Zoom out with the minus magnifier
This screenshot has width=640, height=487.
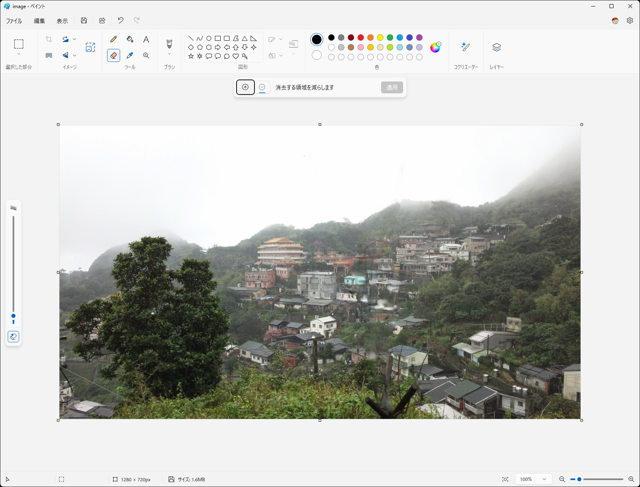point(562,479)
